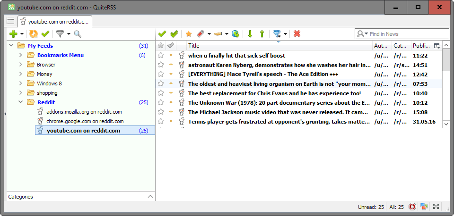This screenshot has width=454, height=216.
Task: Toggle read state of Unknown War news
Action: pos(171,102)
